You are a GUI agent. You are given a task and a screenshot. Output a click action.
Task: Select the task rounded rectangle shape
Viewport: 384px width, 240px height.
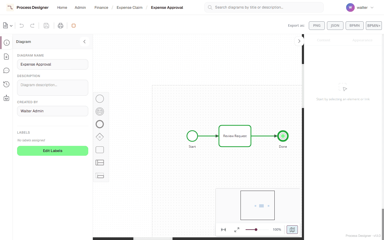100,150
